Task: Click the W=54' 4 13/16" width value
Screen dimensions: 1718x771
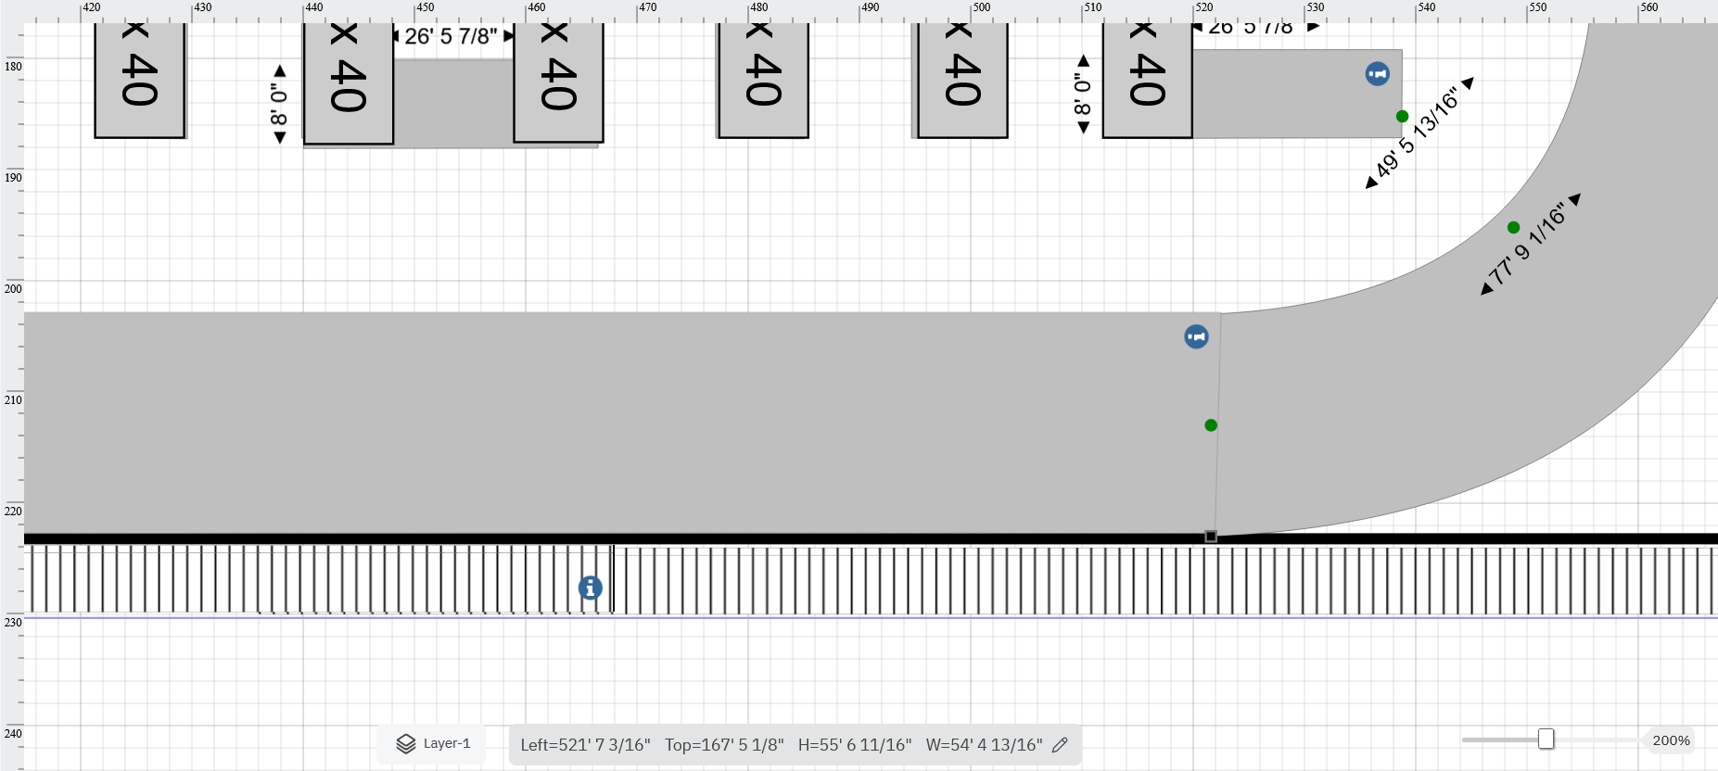Action: (984, 745)
